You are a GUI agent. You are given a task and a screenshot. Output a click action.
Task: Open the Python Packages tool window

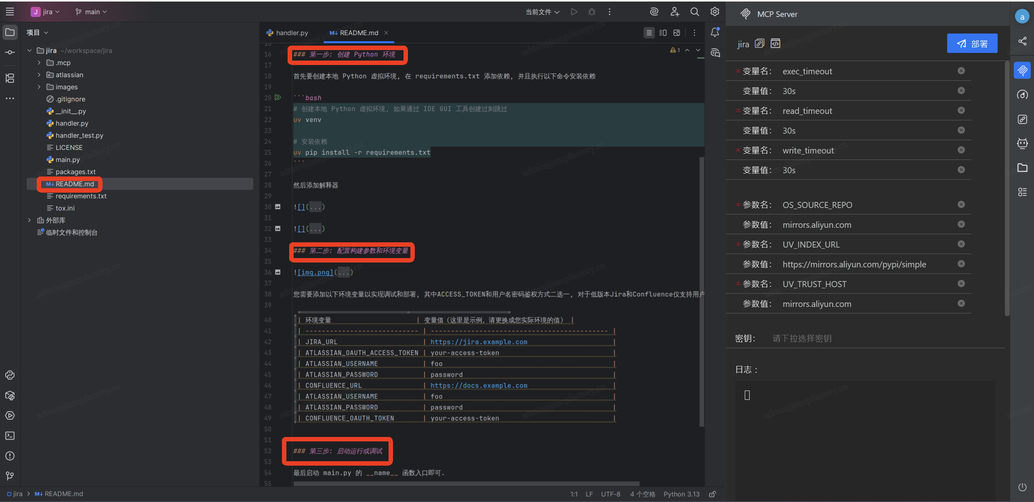pos(10,395)
